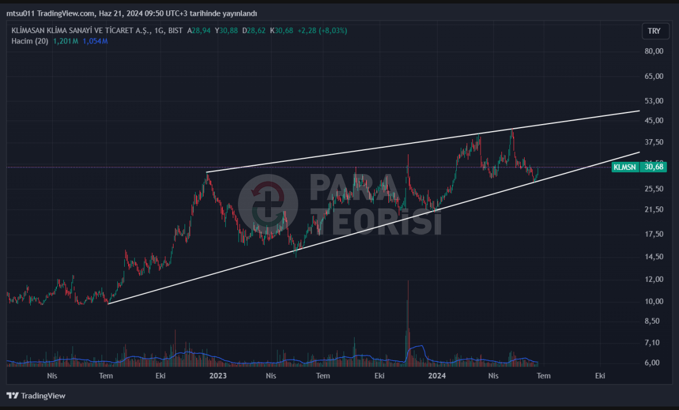Click the 6,00 price axis label
Screen dimensions: 679x410
click(x=652, y=363)
